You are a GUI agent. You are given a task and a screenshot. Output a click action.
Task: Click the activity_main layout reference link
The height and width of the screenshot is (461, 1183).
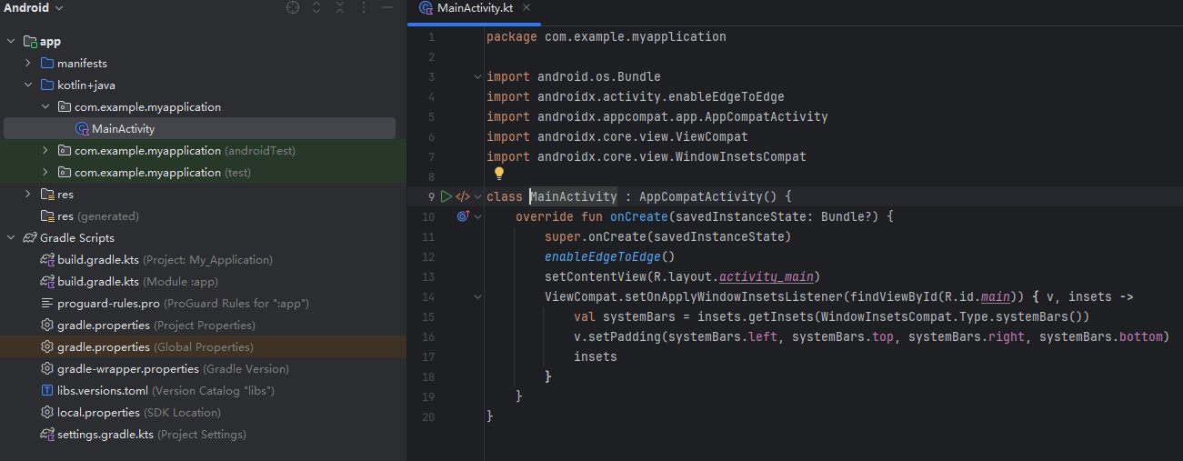[767, 276]
